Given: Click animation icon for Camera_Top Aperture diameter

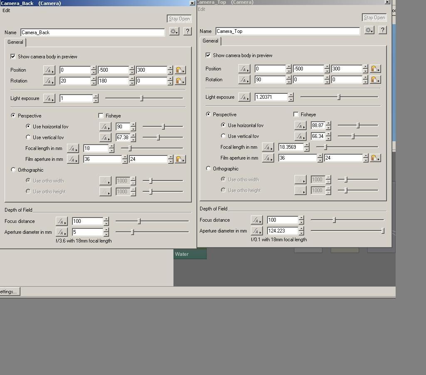Looking at the screenshot, I should coord(257,231).
